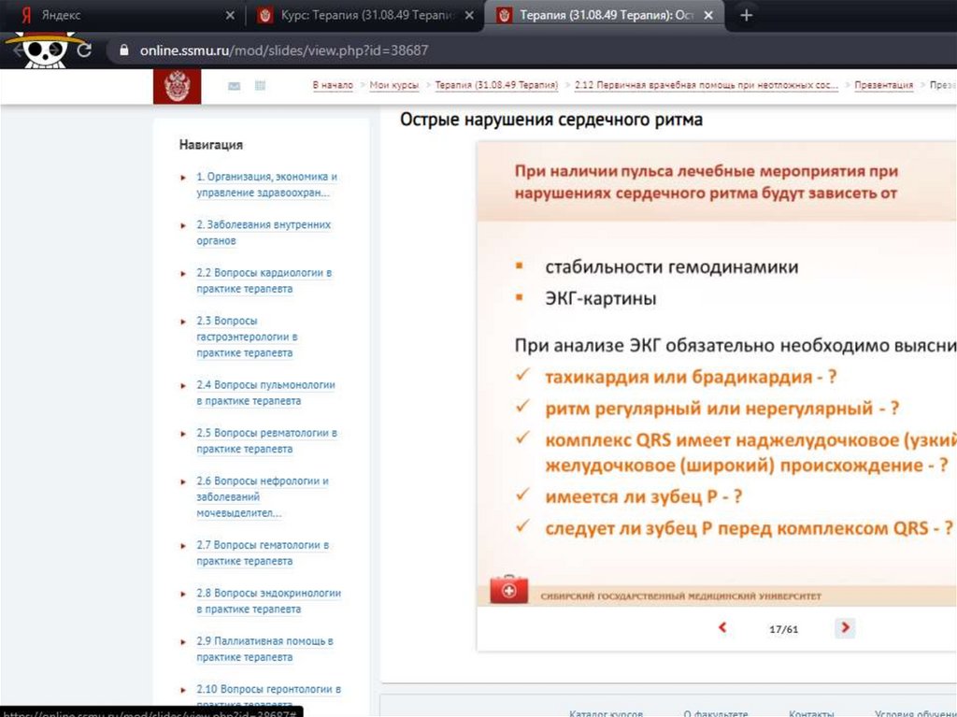Open 'Мои курсы' breadcrumb link
Image resolution: width=957 pixels, height=717 pixels.
click(x=393, y=85)
